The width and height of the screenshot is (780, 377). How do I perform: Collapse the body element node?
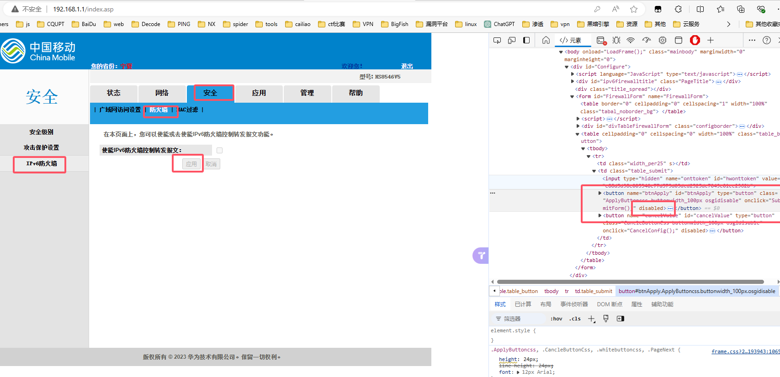point(561,52)
